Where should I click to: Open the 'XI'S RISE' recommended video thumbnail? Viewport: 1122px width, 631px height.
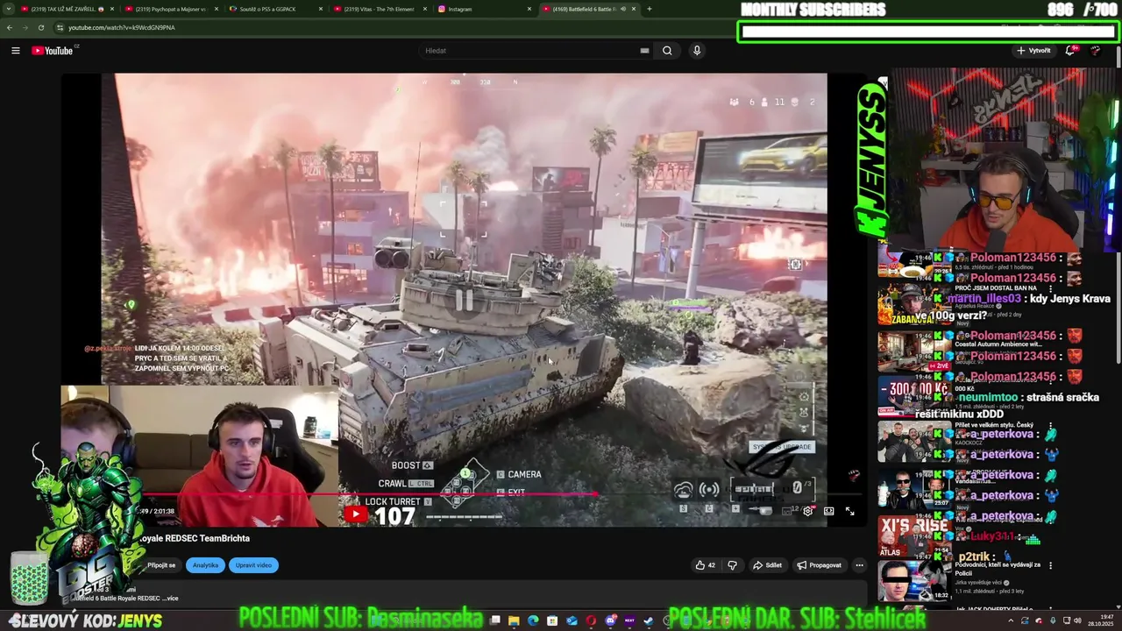[914, 536]
